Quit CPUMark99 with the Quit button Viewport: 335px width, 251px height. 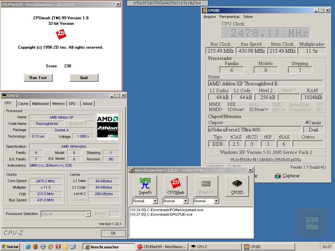tap(84, 78)
